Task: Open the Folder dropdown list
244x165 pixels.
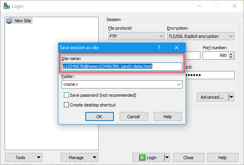Action: [x=179, y=84]
